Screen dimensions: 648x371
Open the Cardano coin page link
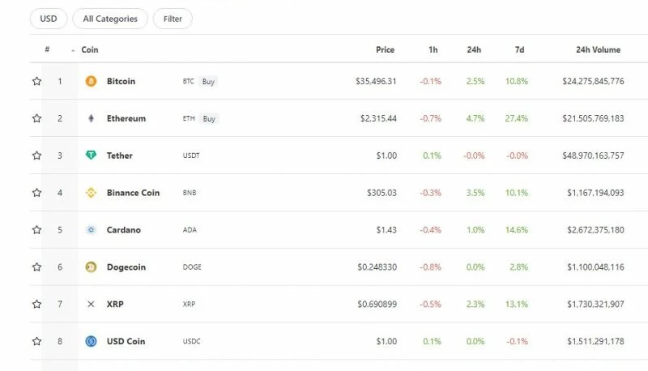(x=124, y=230)
